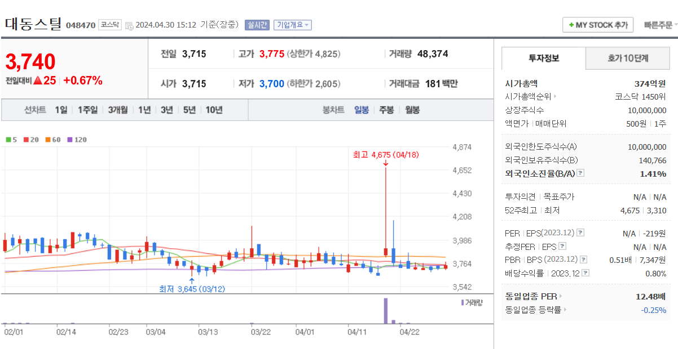This screenshot has height=349, width=678.
Task: Click the 60-day moving average orange legend
Action: point(53,139)
